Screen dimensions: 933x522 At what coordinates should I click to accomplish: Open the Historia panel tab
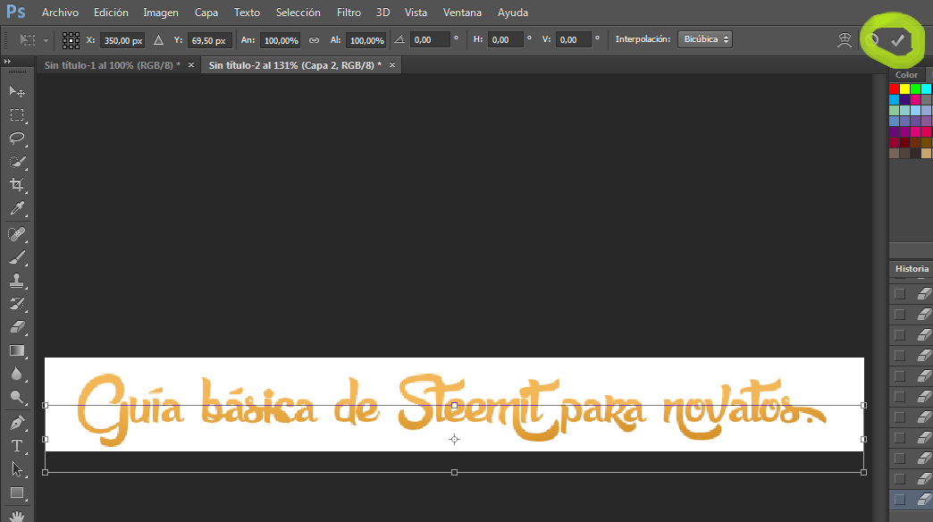(912, 268)
